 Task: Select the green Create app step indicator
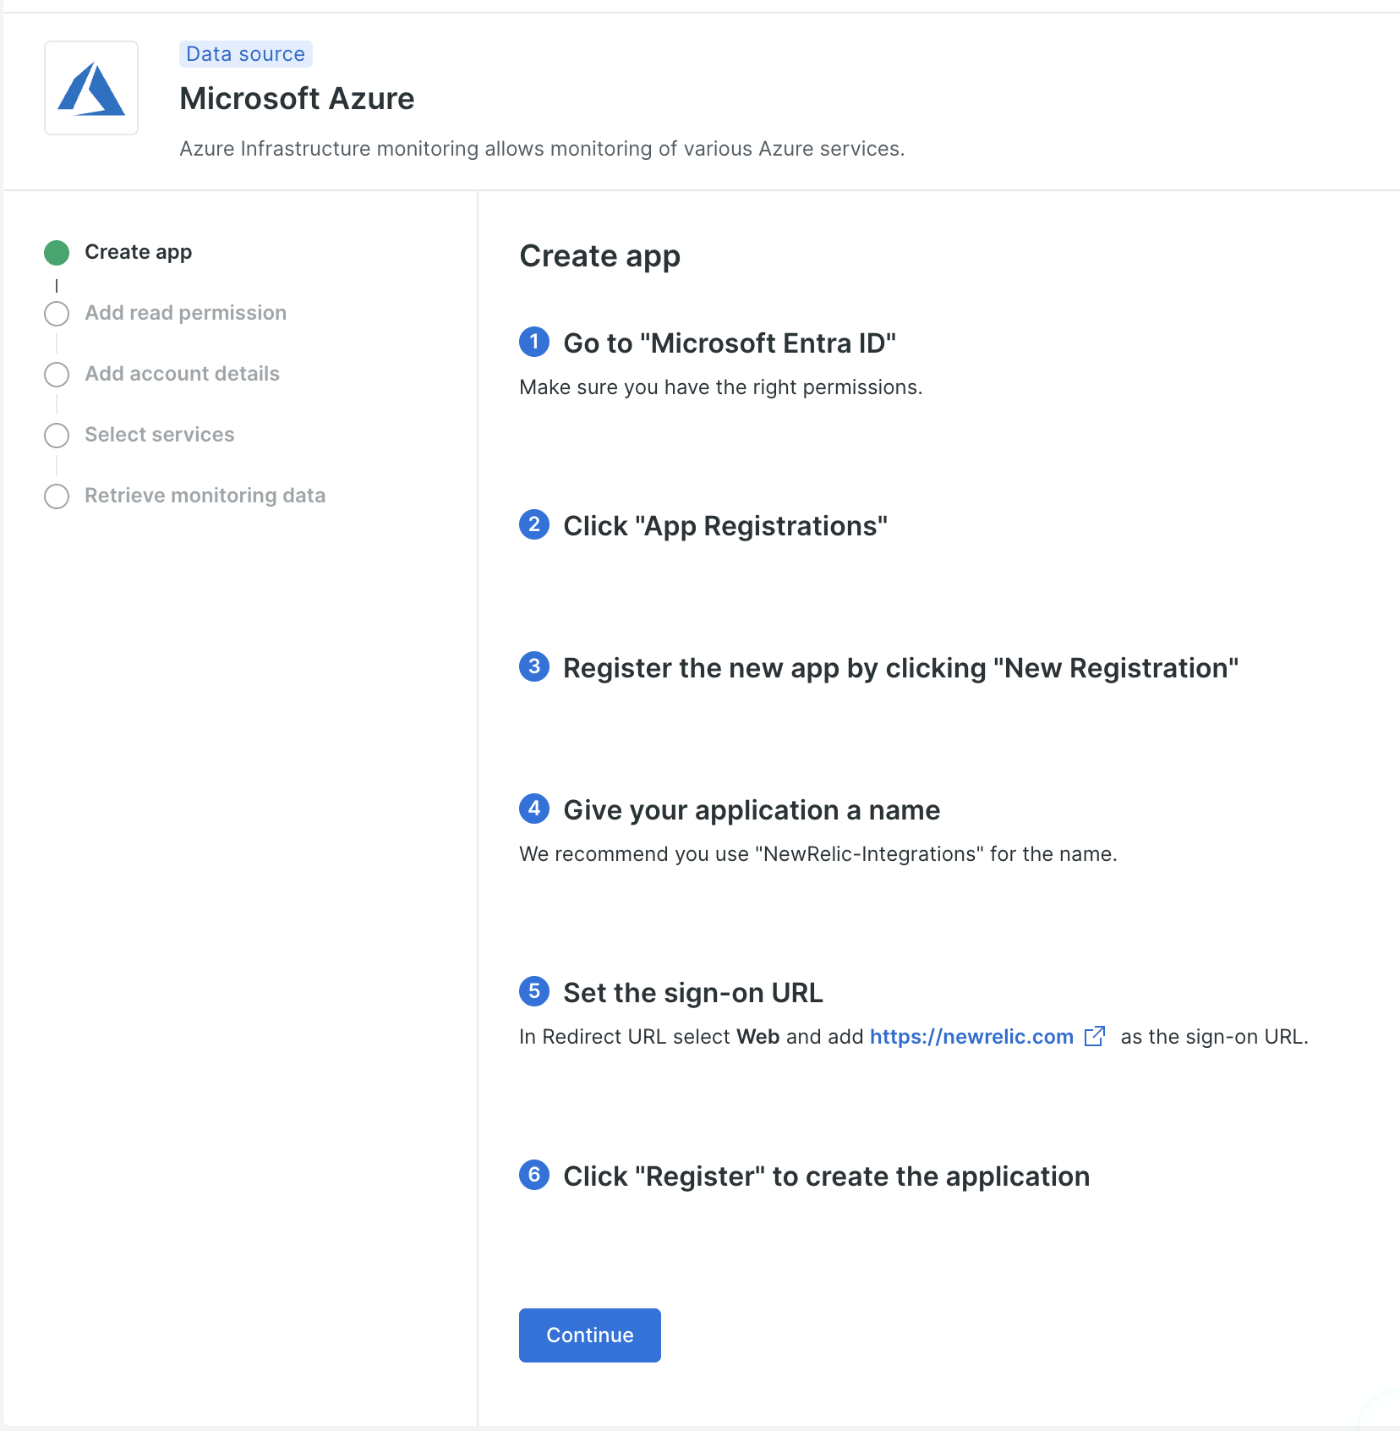coord(57,253)
